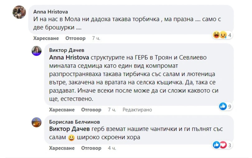Open Виктор Дачев's avatar
The width and height of the screenshot is (252, 158).
(x=36, y=50)
